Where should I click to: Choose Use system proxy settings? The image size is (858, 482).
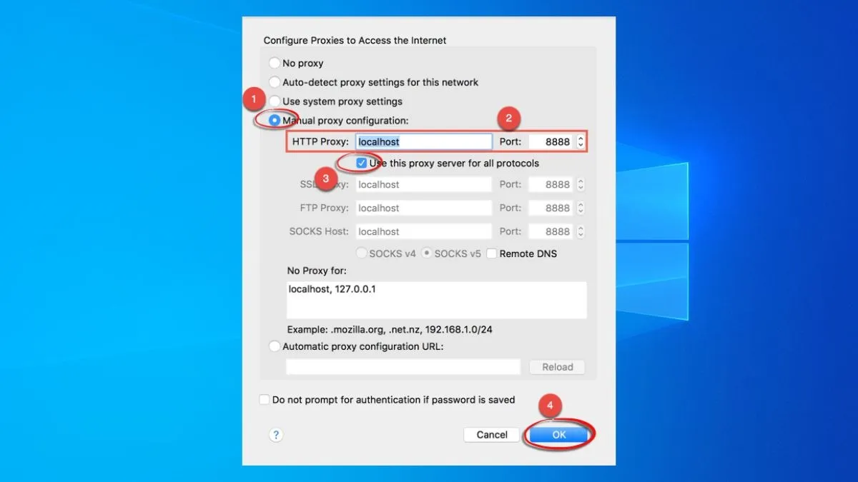[275, 101]
